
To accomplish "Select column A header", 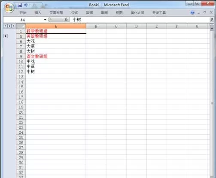I will coord(56,26).
